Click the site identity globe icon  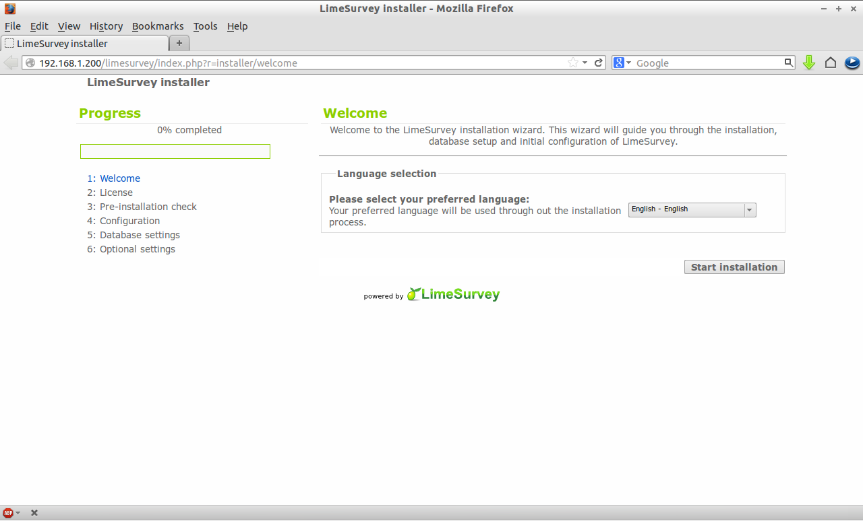click(x=30, y=63)
